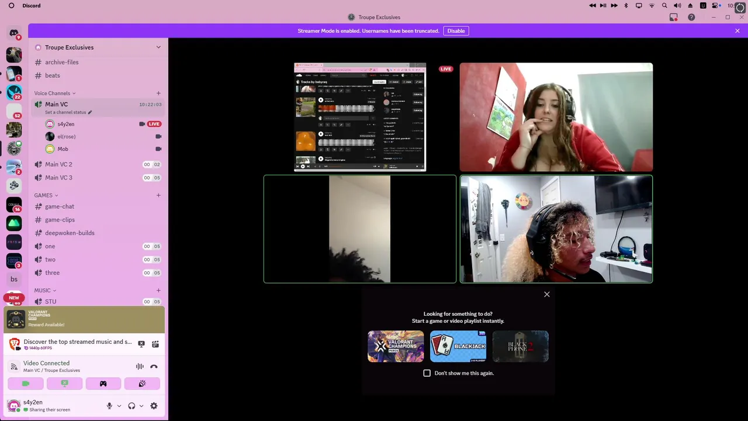The width and height of the screenshot is (748, 421).
Task: Open user settings gear icon
Action: click(x=154, y=406)
